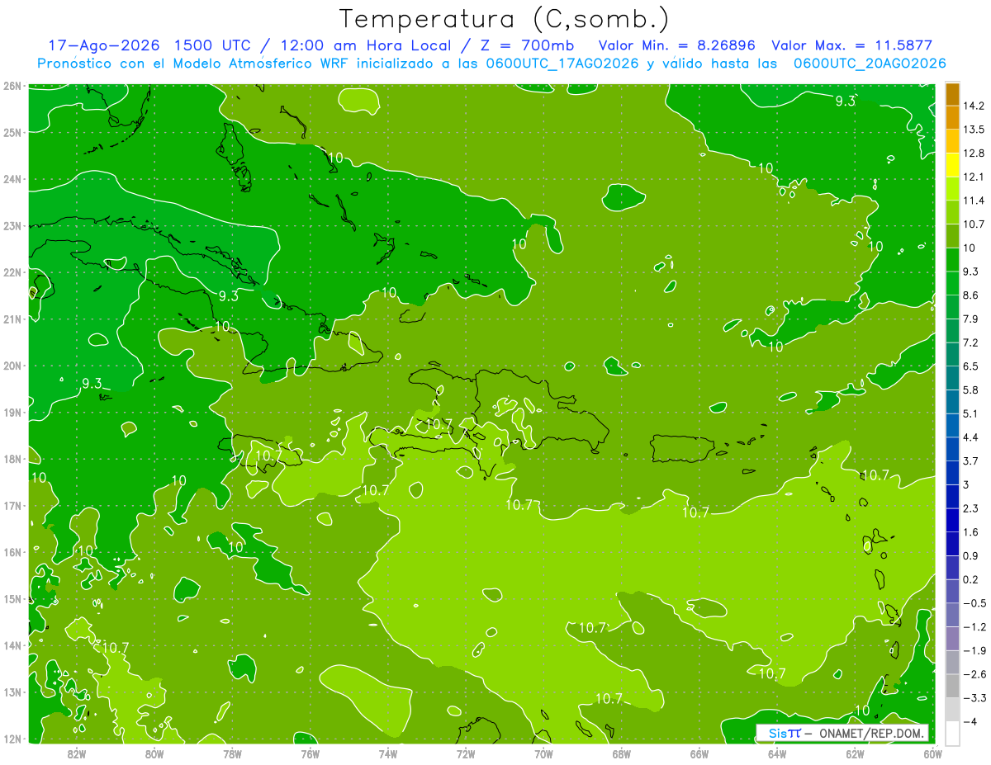Select the date text "17-Ago-2026"
Screen dimensions: 991x765
click(x=99, y=45)
